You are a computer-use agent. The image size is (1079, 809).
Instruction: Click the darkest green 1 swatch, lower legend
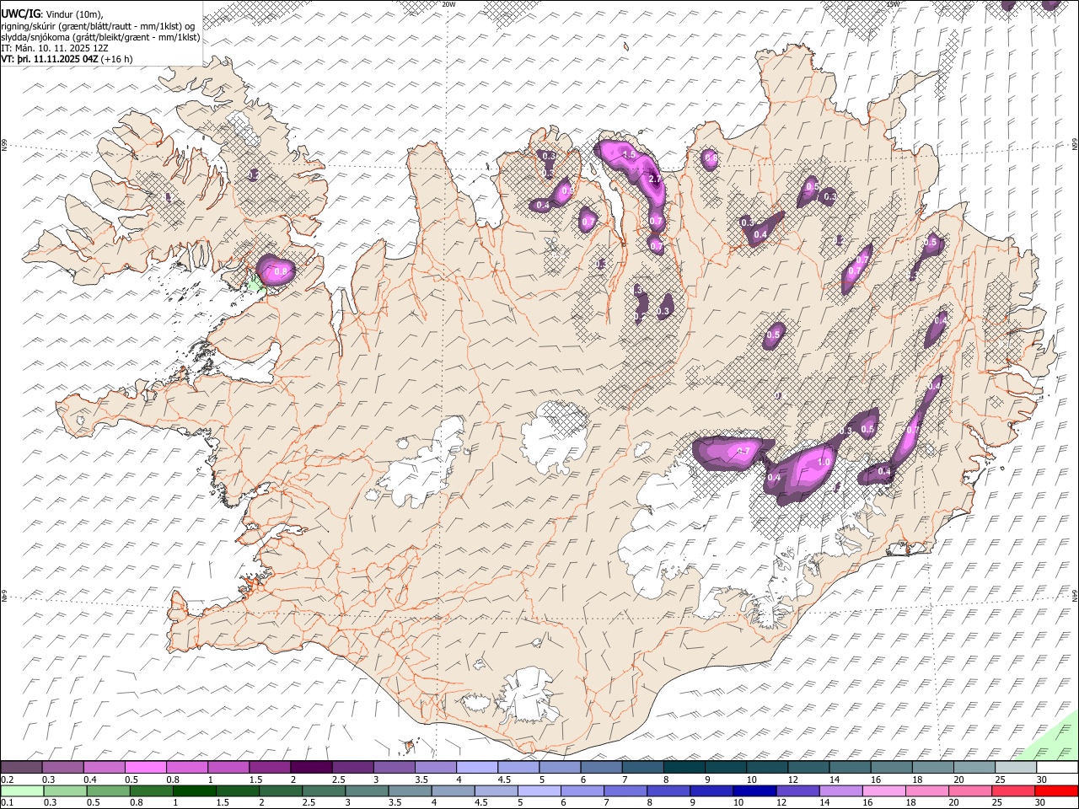tap(194, 791)
